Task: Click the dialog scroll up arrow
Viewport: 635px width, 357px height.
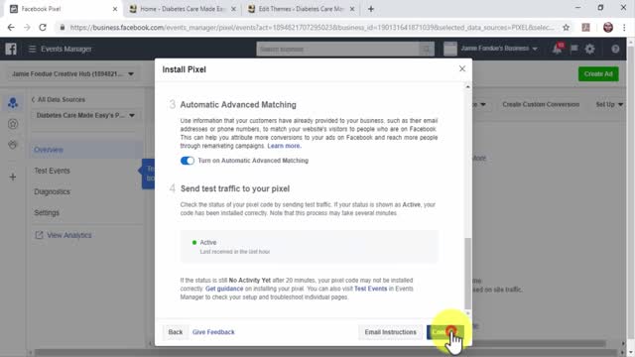Action: 467,87
